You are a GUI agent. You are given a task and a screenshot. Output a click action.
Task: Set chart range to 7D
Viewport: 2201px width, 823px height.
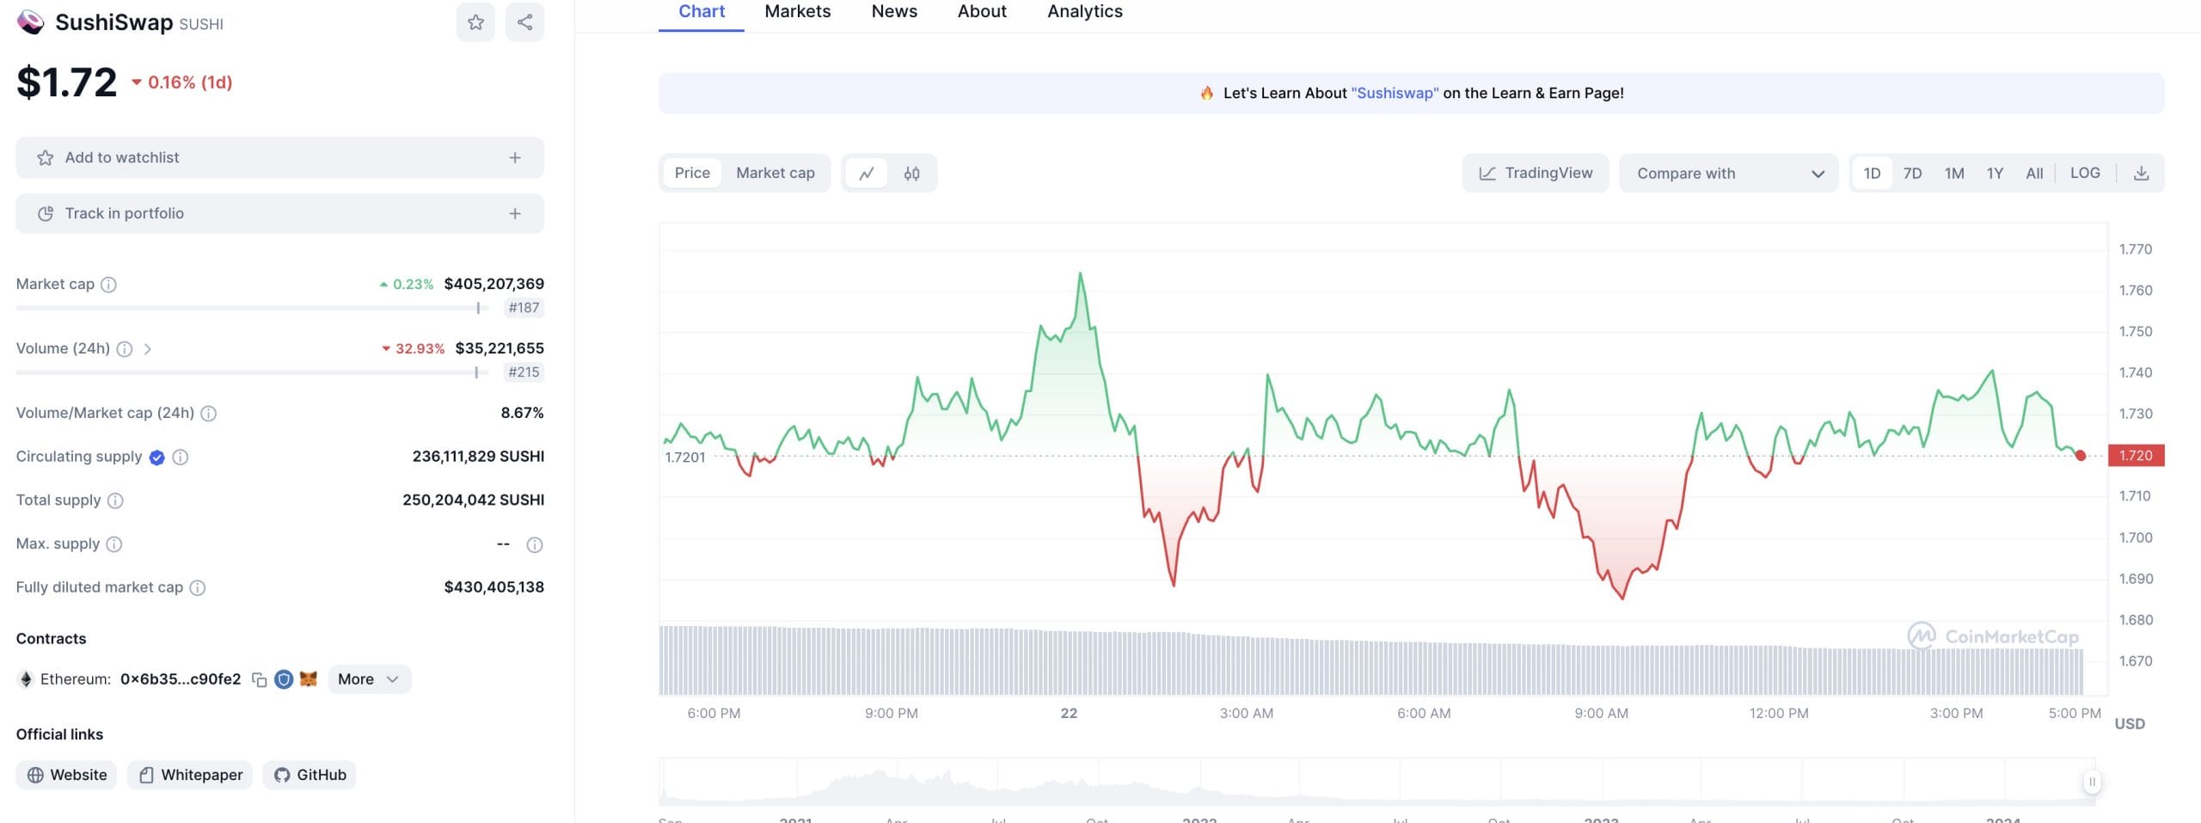pos(1912,174)
